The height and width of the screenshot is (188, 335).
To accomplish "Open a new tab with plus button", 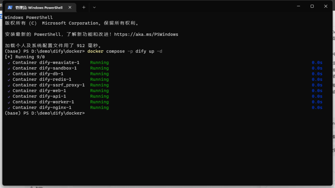I will (x=84, y=7).
